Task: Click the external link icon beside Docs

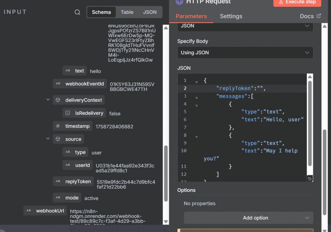Action: pos(319,16)
